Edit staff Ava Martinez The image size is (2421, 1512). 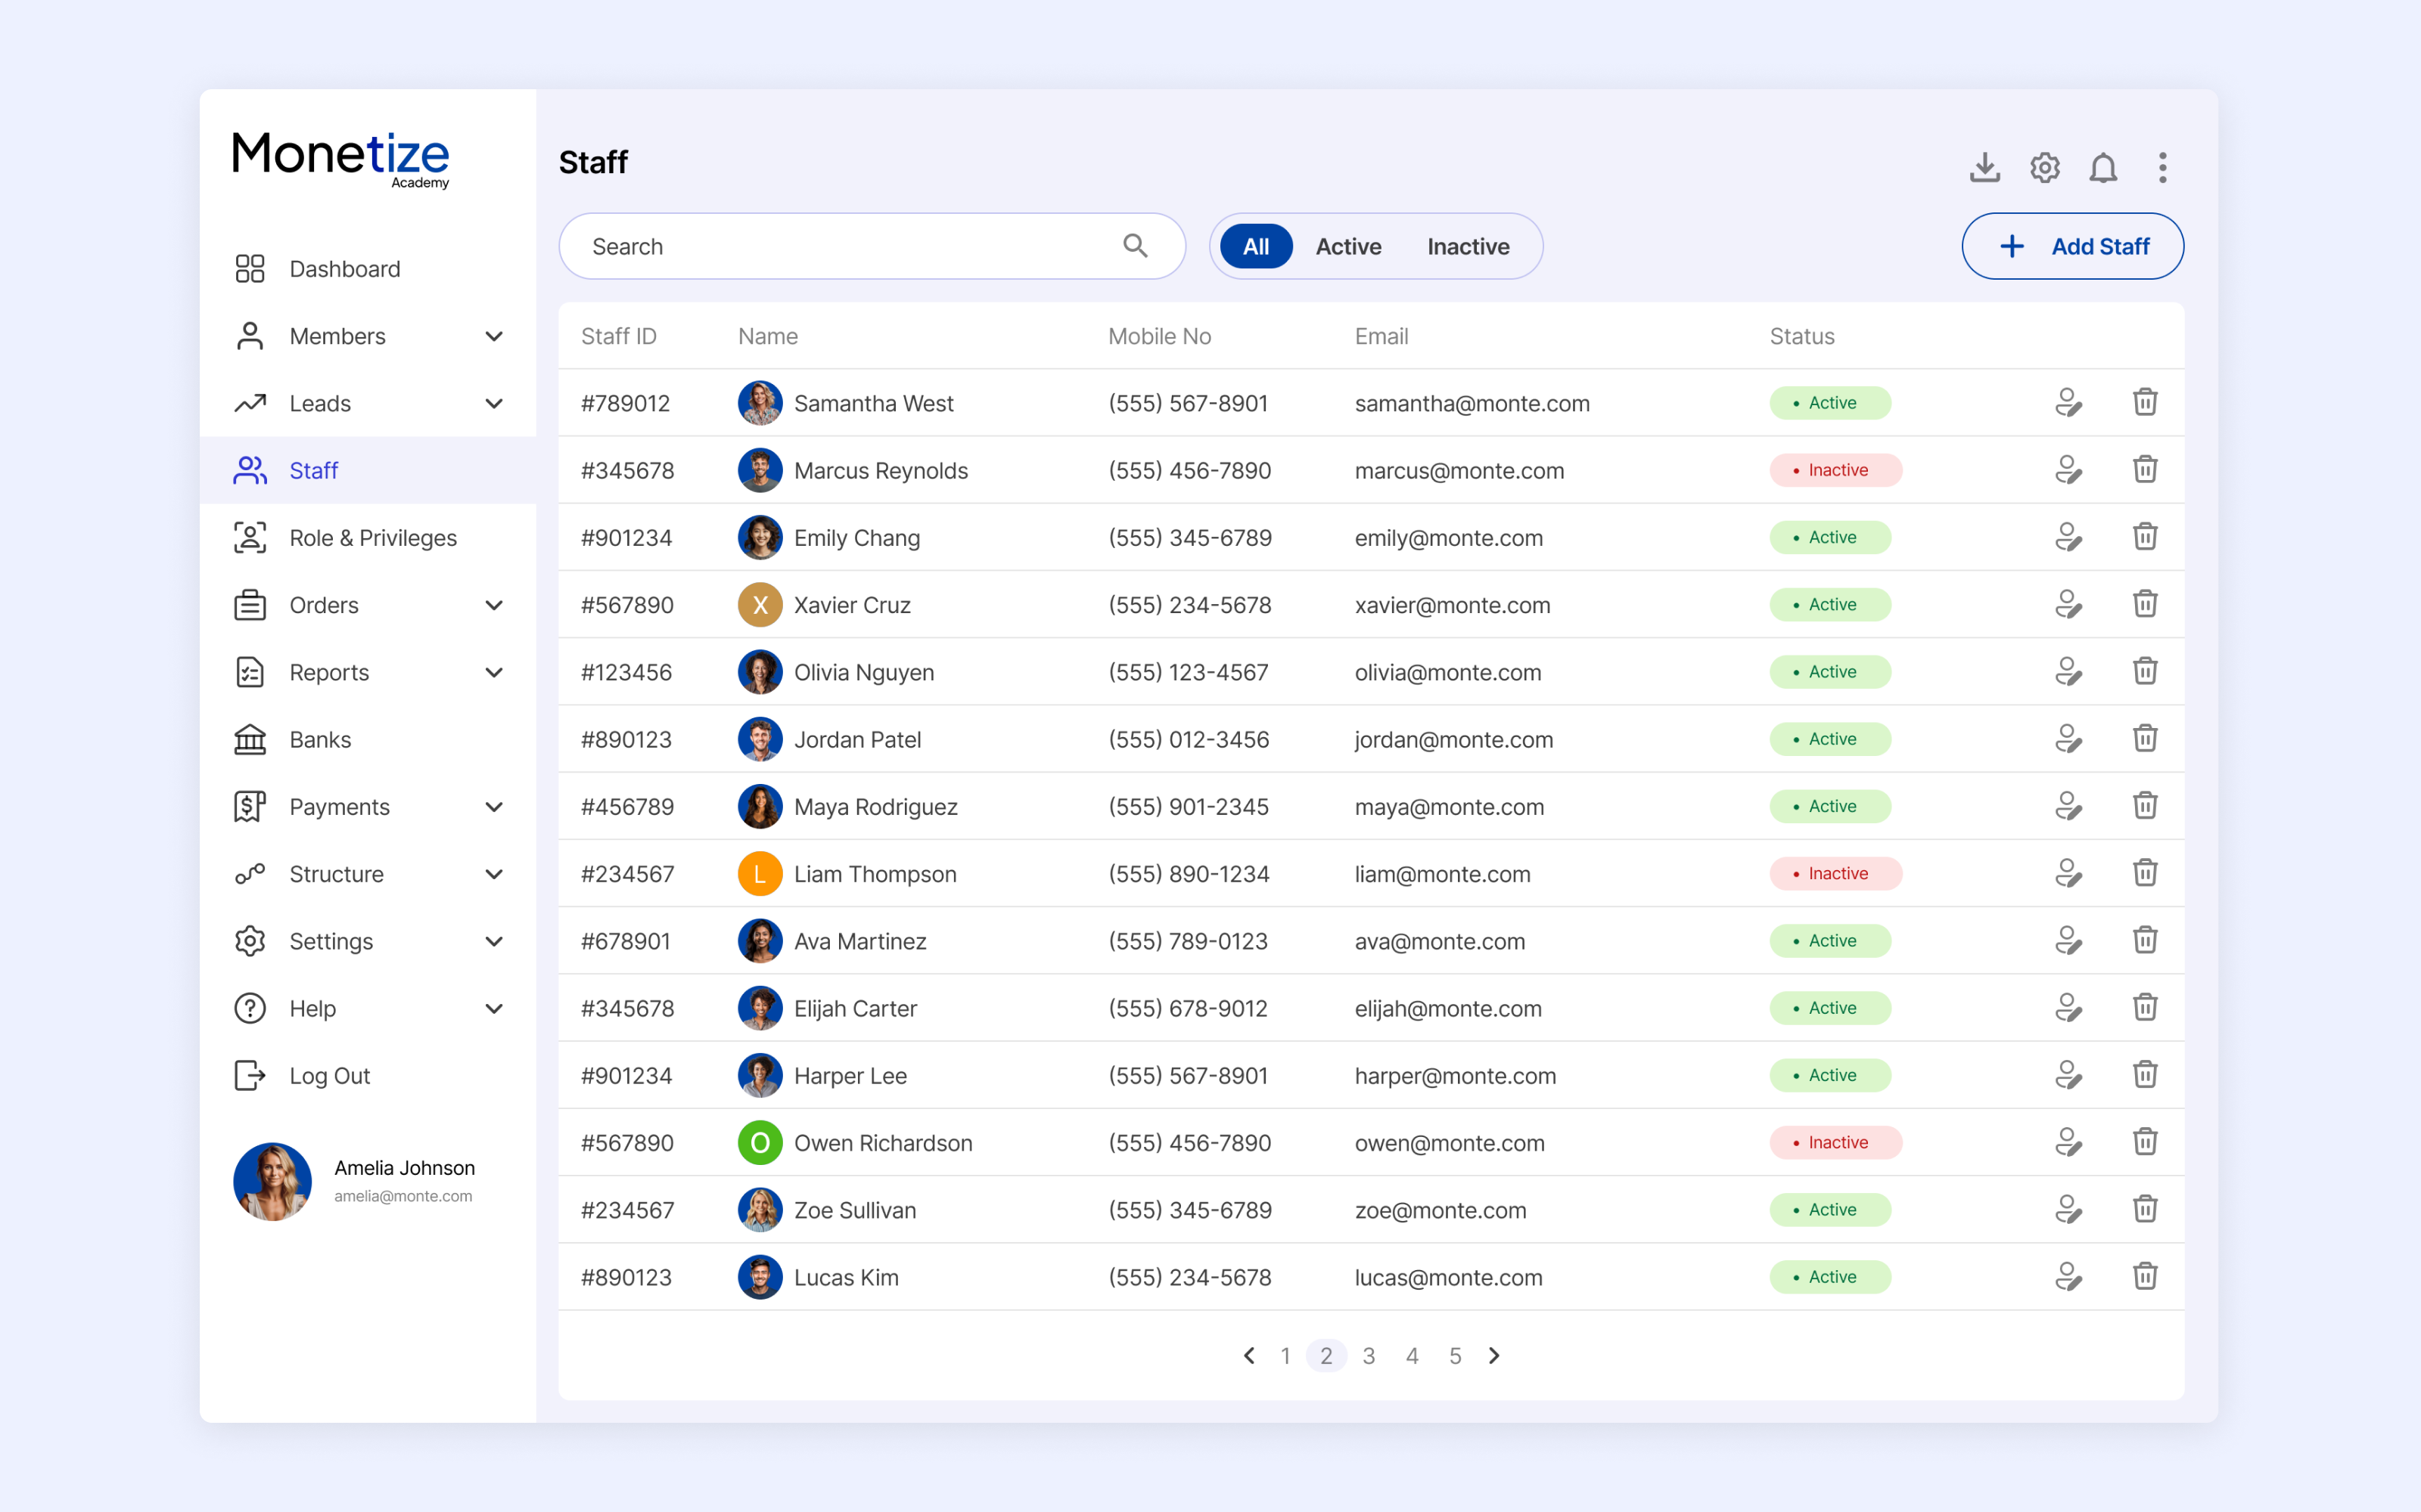click(x=2068, y=941)
